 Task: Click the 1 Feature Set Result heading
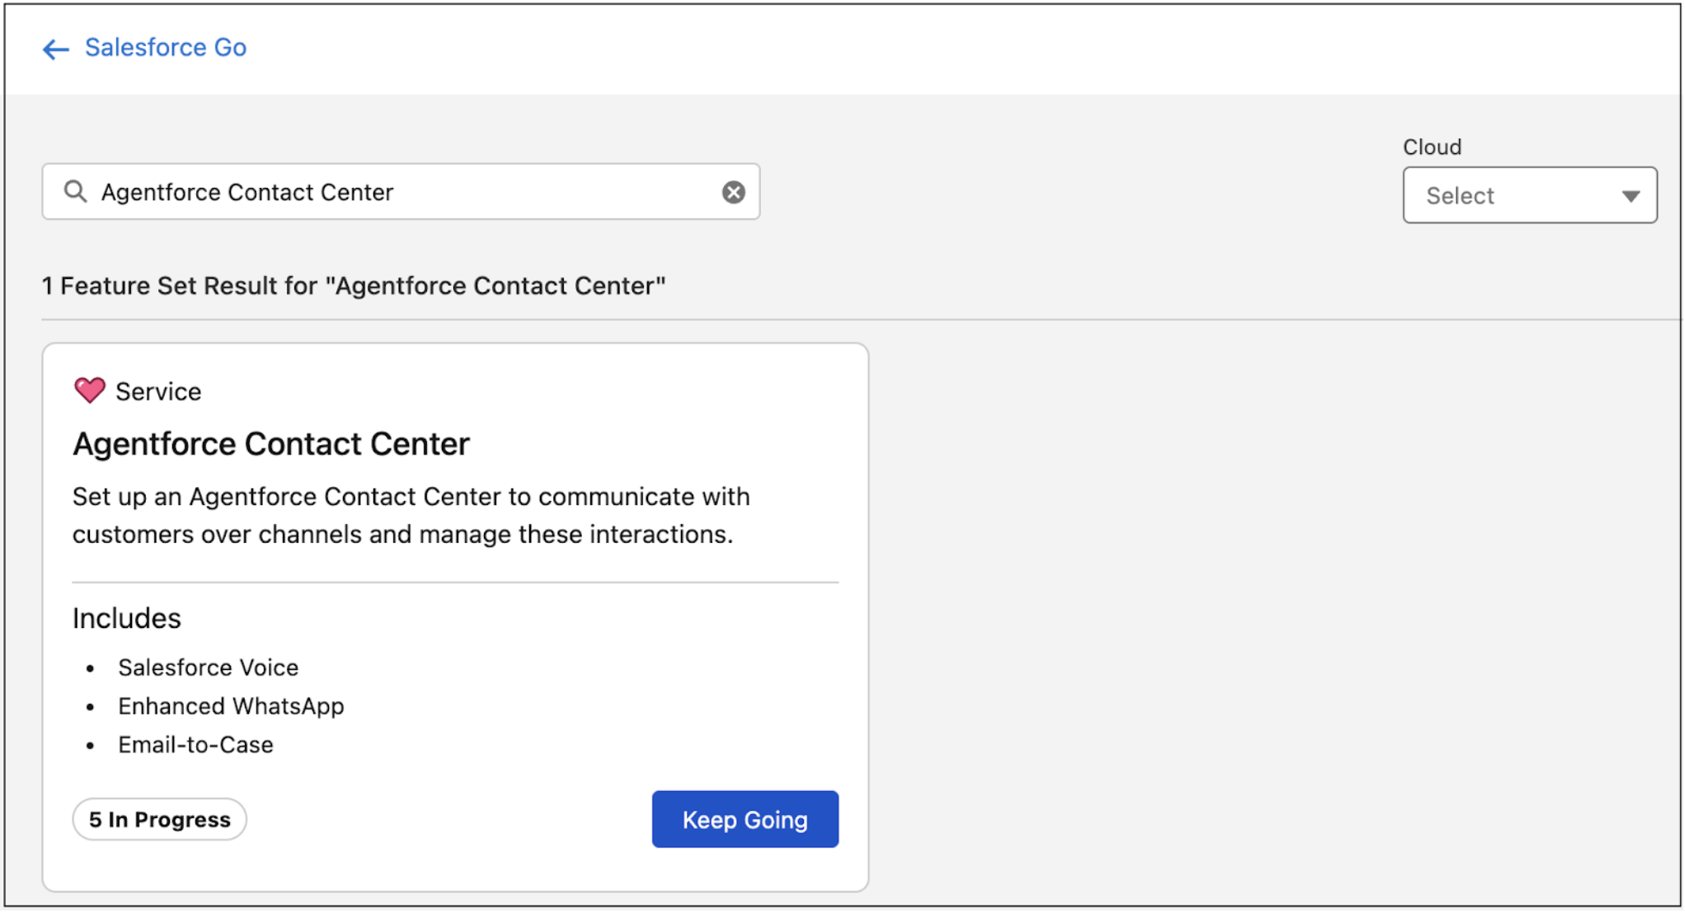[x=354, y=286]
